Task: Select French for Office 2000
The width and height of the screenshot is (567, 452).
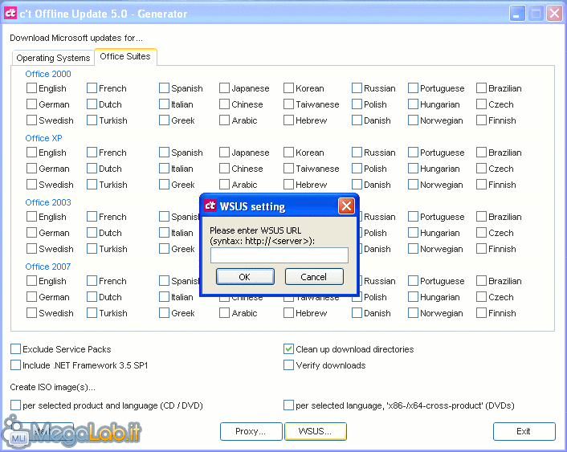Action: point(92,88)
